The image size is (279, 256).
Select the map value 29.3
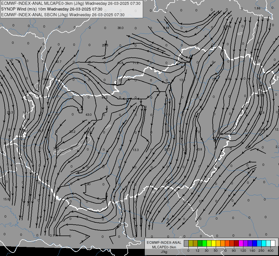click(105, 45)
